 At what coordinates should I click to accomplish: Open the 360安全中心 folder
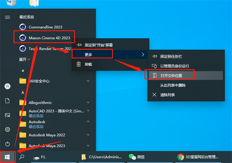(x=55, y=81)
